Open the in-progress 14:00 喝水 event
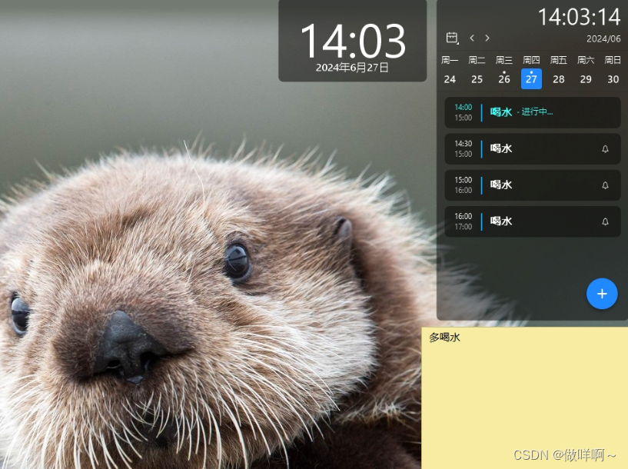Viewport: 628px width, 469px height. click(533, 112)
